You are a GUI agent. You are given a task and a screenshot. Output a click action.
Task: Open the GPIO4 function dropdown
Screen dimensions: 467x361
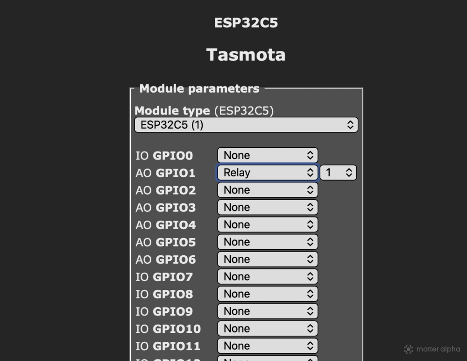point(268,224)
